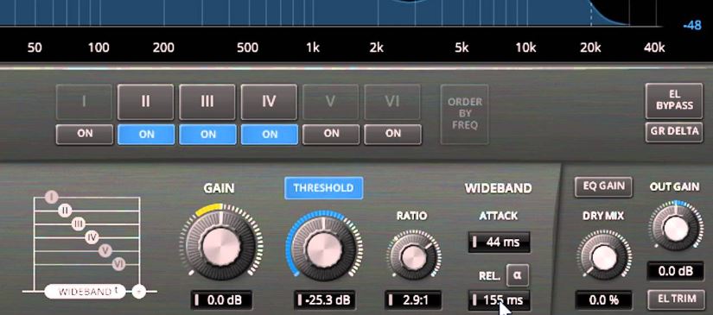Click the -48 dB scale label
Image resolution: width=713 pixels, height=315 pixels.
[691, 25]
